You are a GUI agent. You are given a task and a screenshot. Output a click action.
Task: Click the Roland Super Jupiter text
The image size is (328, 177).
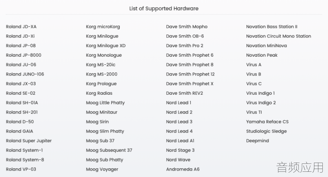click(x=29, y=141)
